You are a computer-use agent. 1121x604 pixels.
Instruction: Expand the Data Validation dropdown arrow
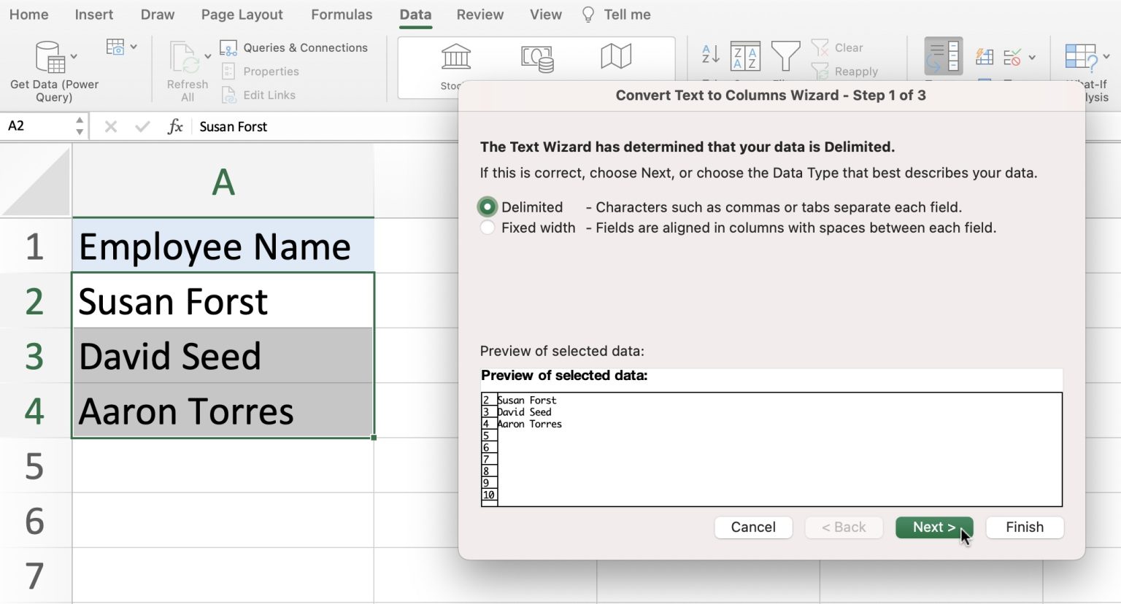[x=1032, y=57]
